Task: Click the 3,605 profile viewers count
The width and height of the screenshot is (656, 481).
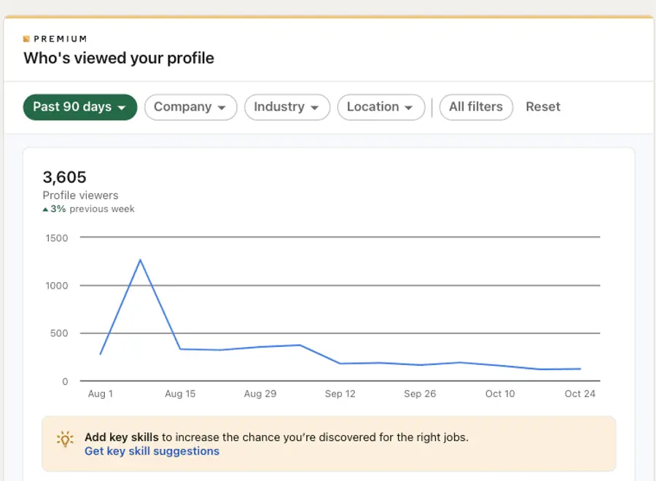Action: (x=63, y=177)
